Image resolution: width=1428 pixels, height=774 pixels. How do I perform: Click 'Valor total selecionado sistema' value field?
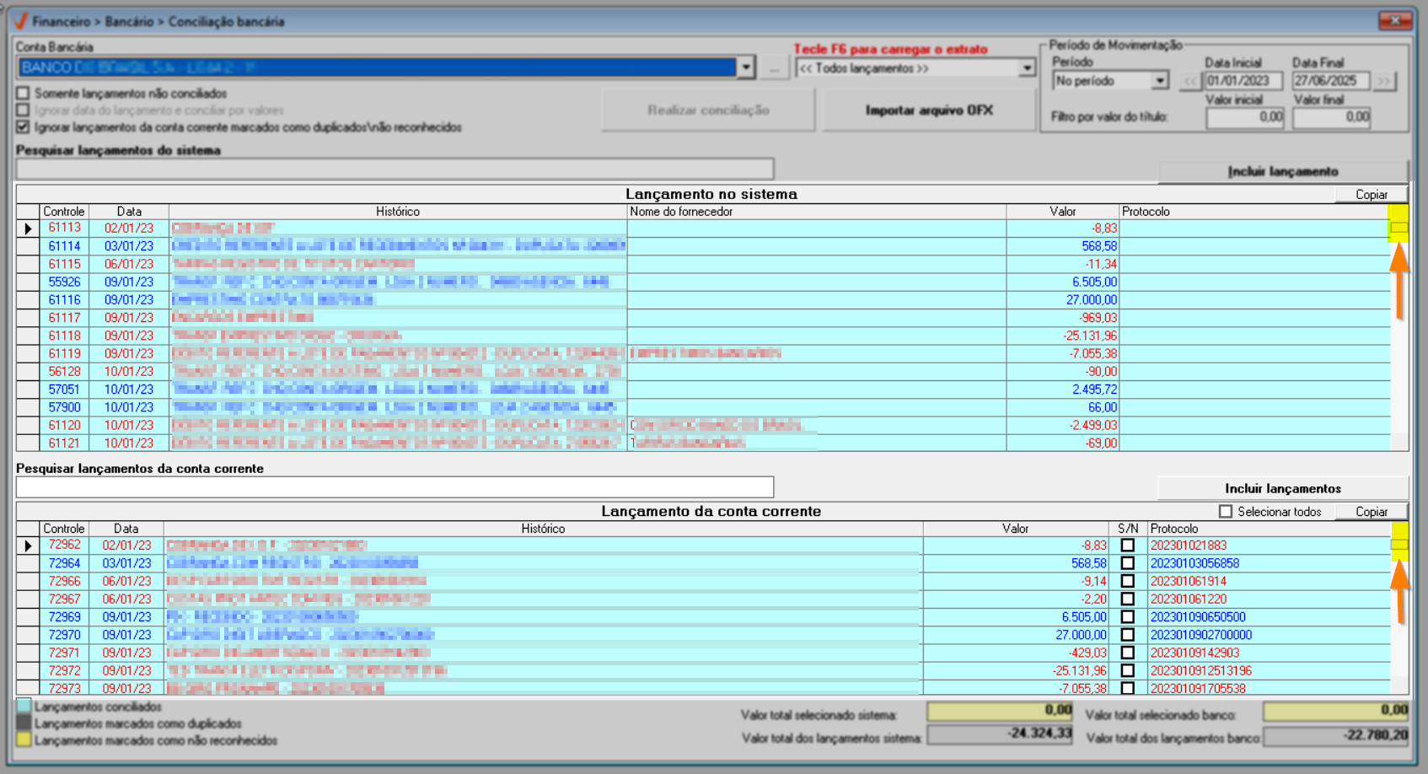pos(1000,712)
